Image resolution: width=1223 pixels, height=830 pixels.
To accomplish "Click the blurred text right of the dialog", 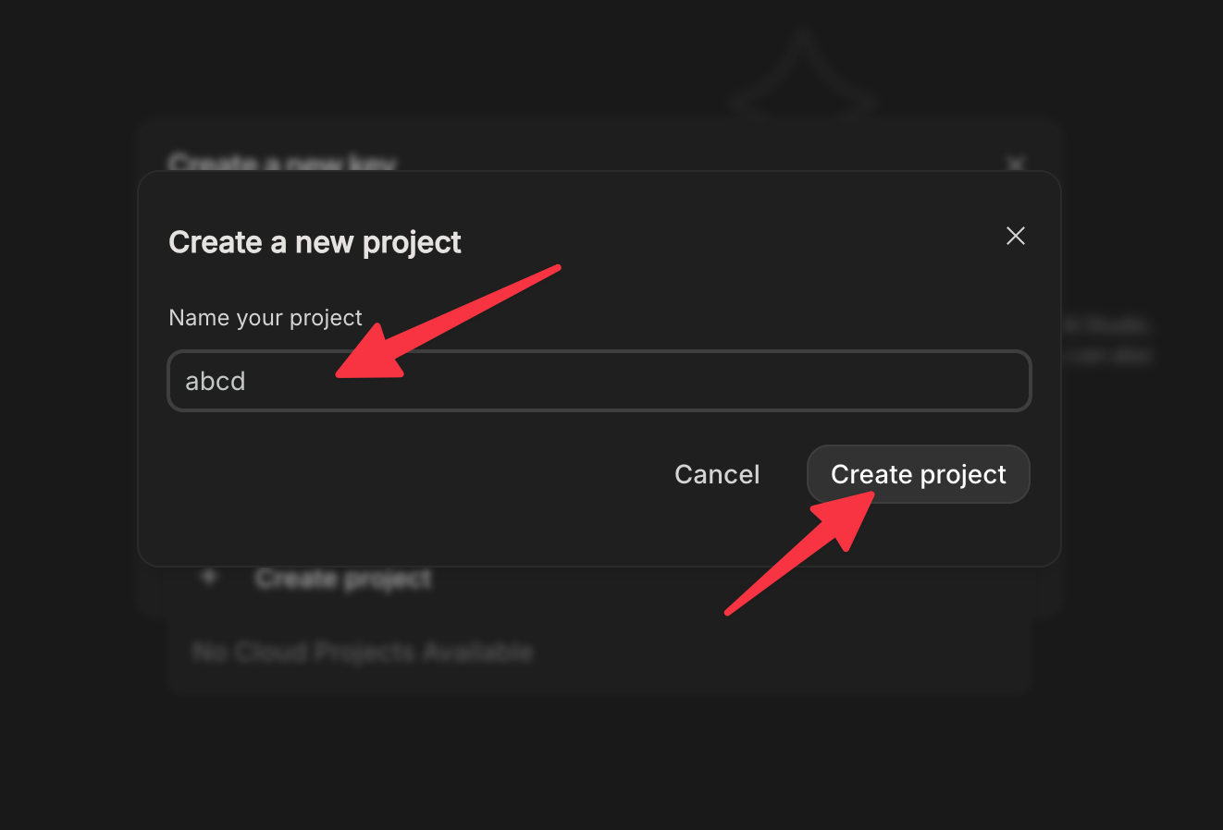I will (1106, 340).
